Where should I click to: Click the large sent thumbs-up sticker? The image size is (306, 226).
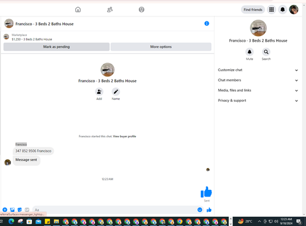(206, 192)
